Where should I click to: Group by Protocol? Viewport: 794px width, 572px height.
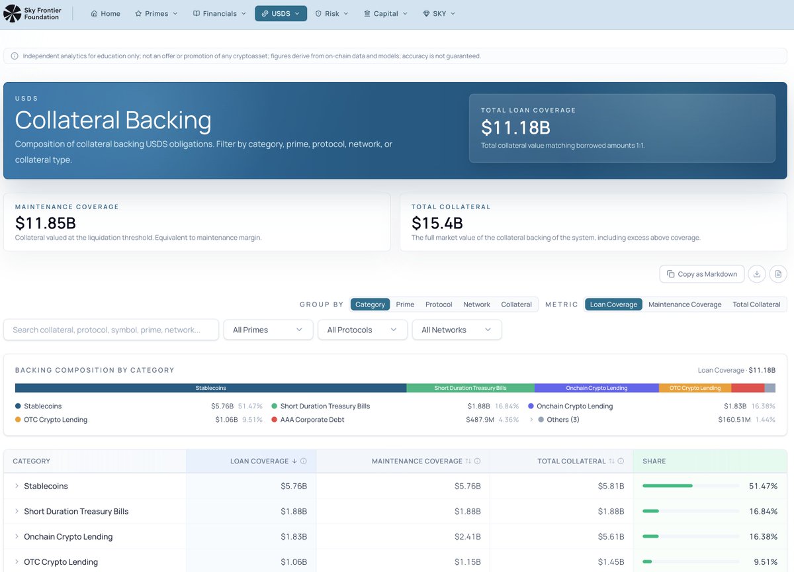point(439,305)
